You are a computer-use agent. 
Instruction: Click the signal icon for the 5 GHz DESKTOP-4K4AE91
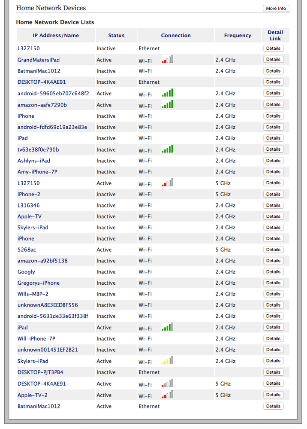click(x=167, y=383)
